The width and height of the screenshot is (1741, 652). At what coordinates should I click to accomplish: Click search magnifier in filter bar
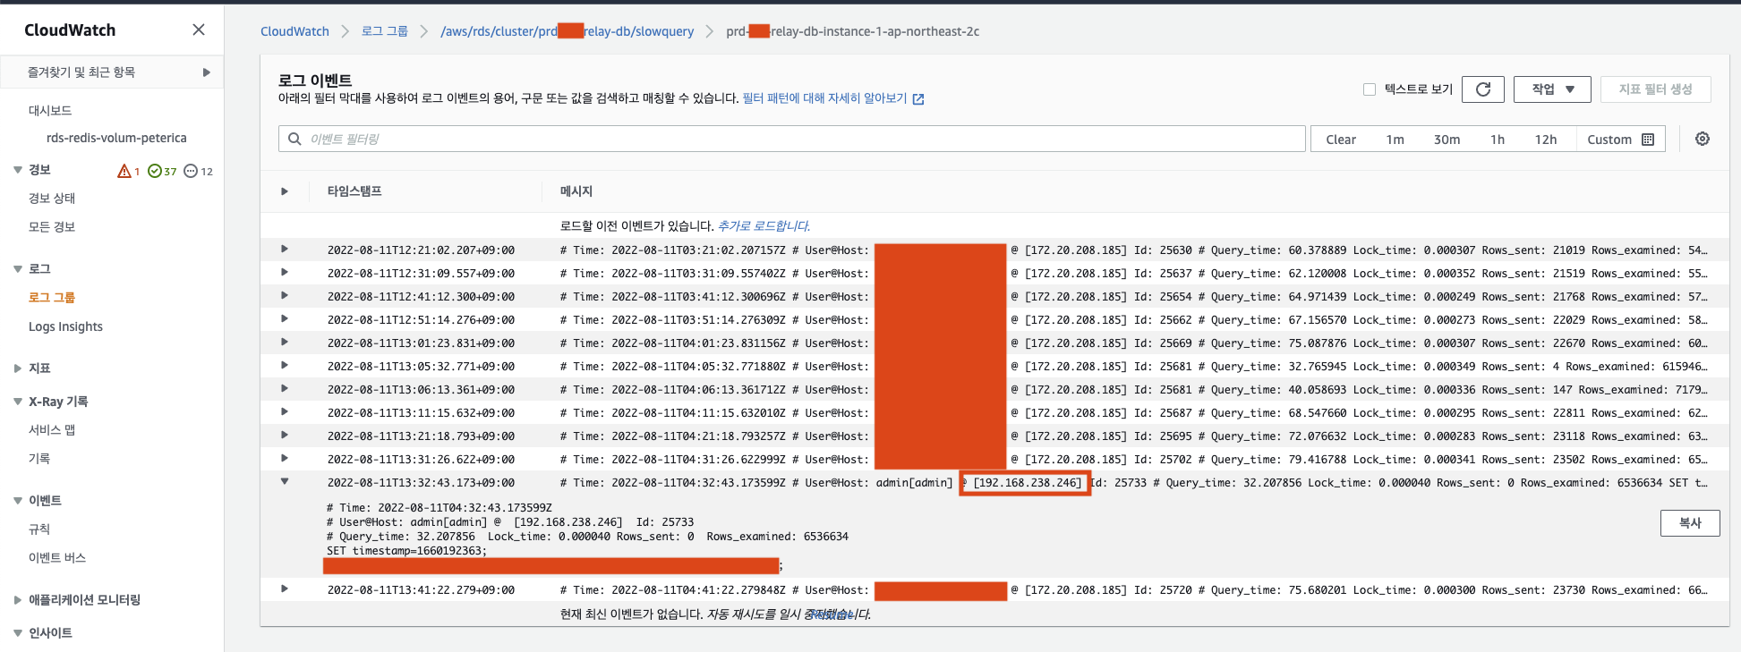[x=294, y=139]
